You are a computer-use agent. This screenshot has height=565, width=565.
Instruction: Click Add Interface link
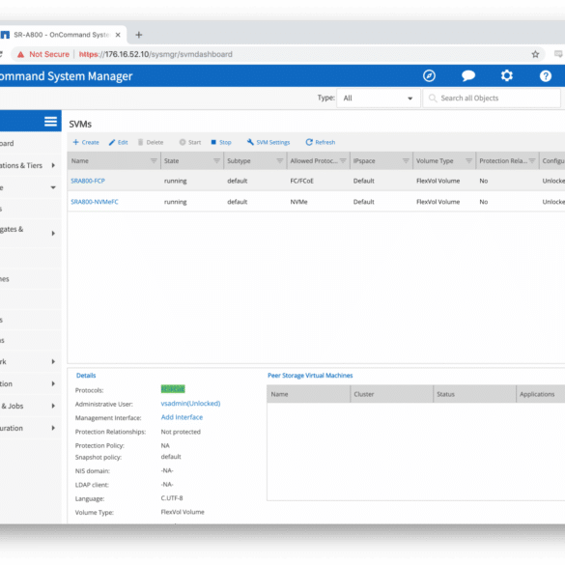tap(182, 417)
